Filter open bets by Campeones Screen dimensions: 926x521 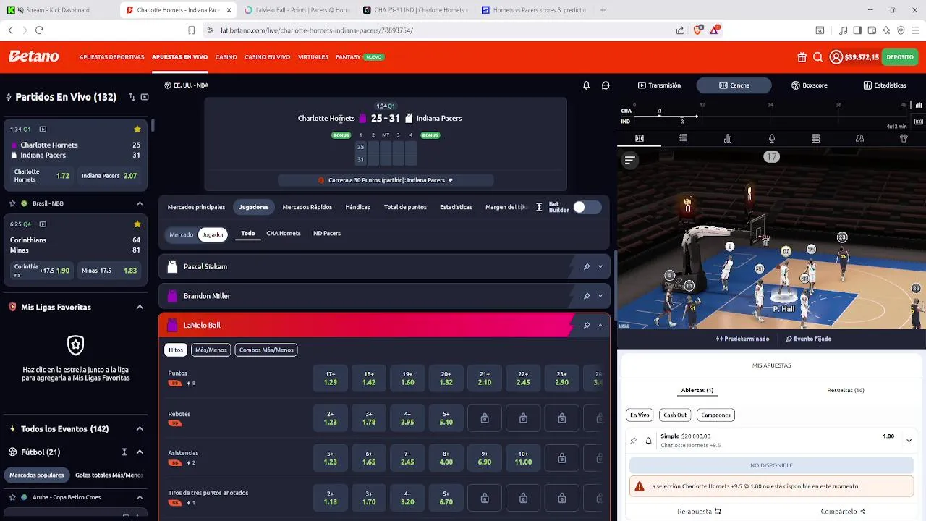pyautogui.click(x=715, y=415)
